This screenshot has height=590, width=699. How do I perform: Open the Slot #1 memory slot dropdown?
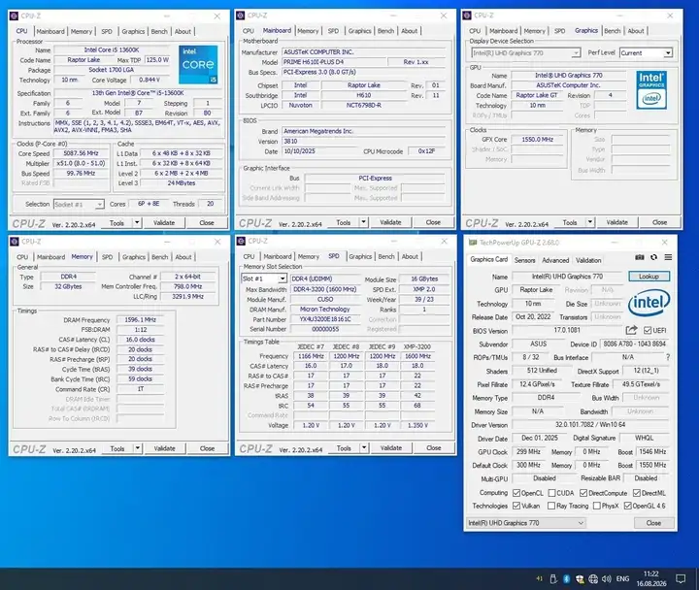(x=264, y=279)
